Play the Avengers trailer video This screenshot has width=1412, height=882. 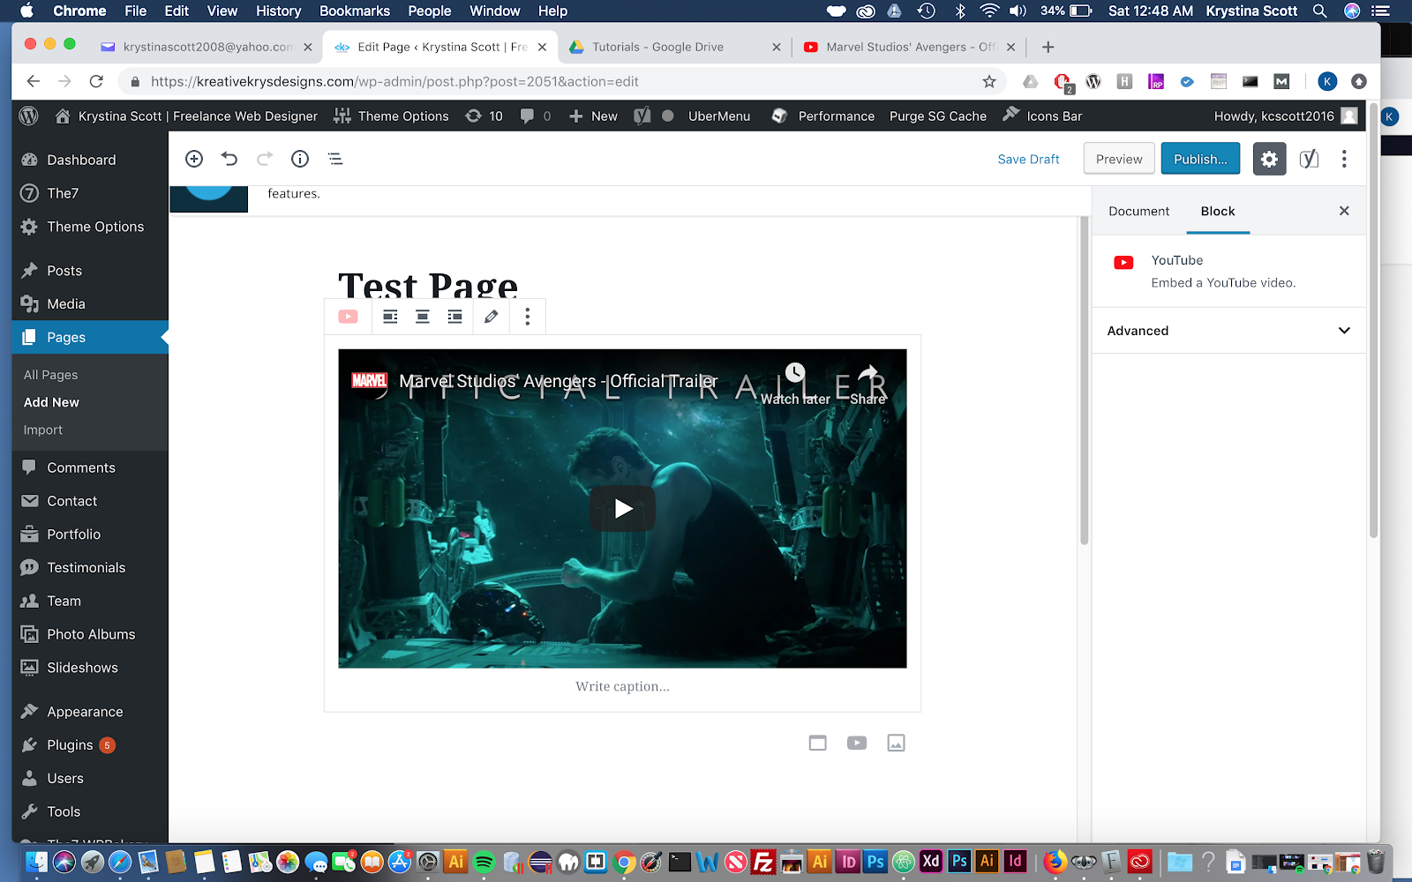tap(623, 508)
